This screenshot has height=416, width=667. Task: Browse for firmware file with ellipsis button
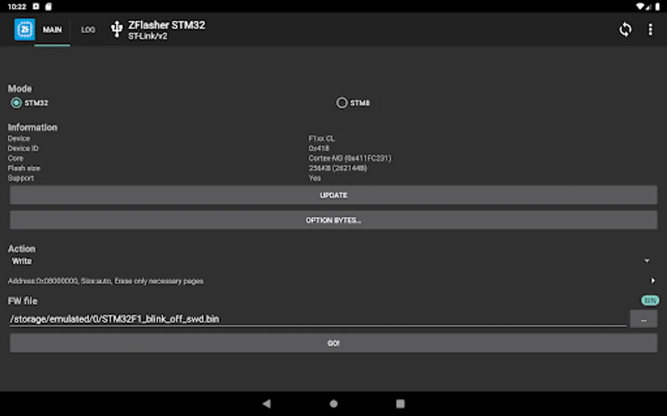point(643,319)
